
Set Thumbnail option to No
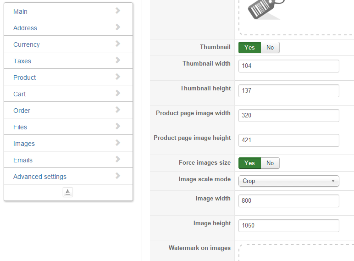270,47
